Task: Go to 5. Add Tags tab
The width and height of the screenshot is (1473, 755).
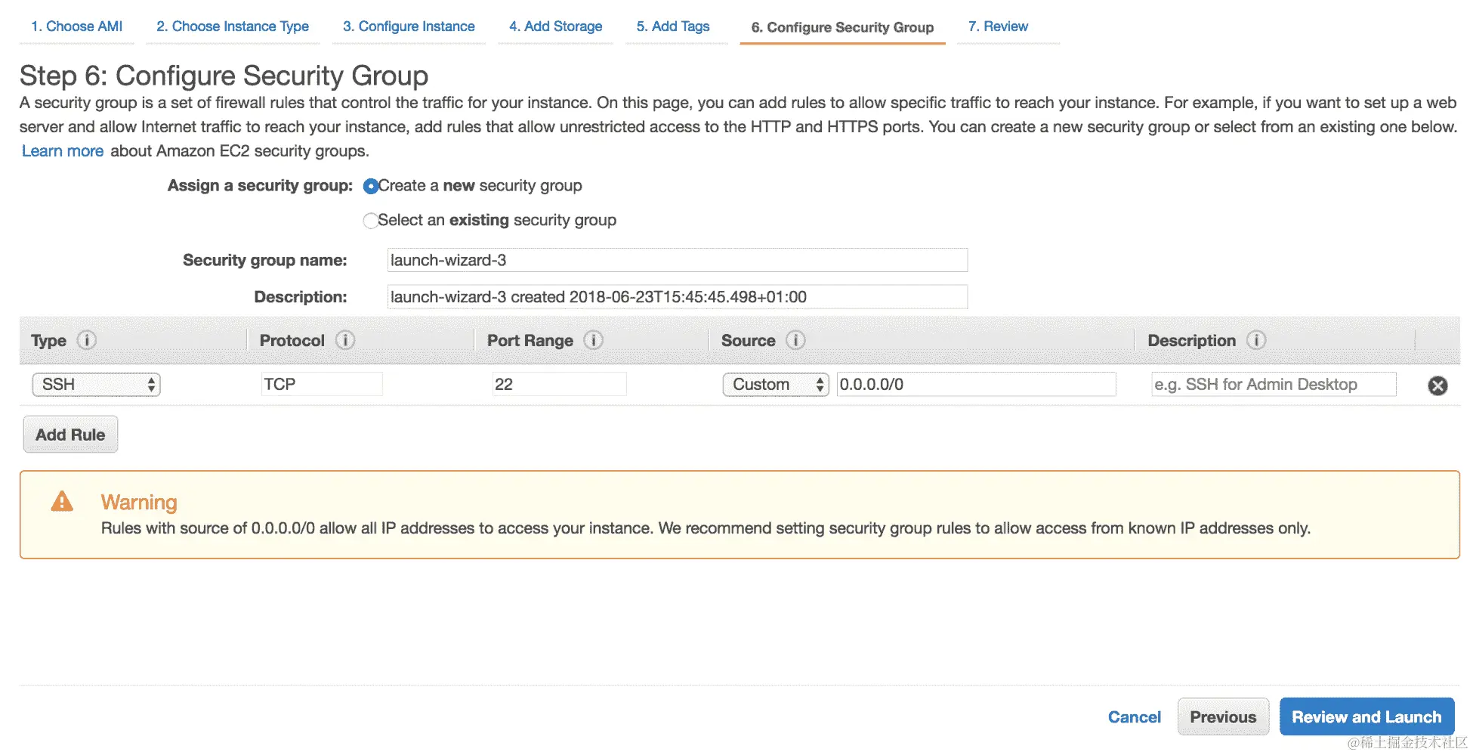Action: [673, 26]
